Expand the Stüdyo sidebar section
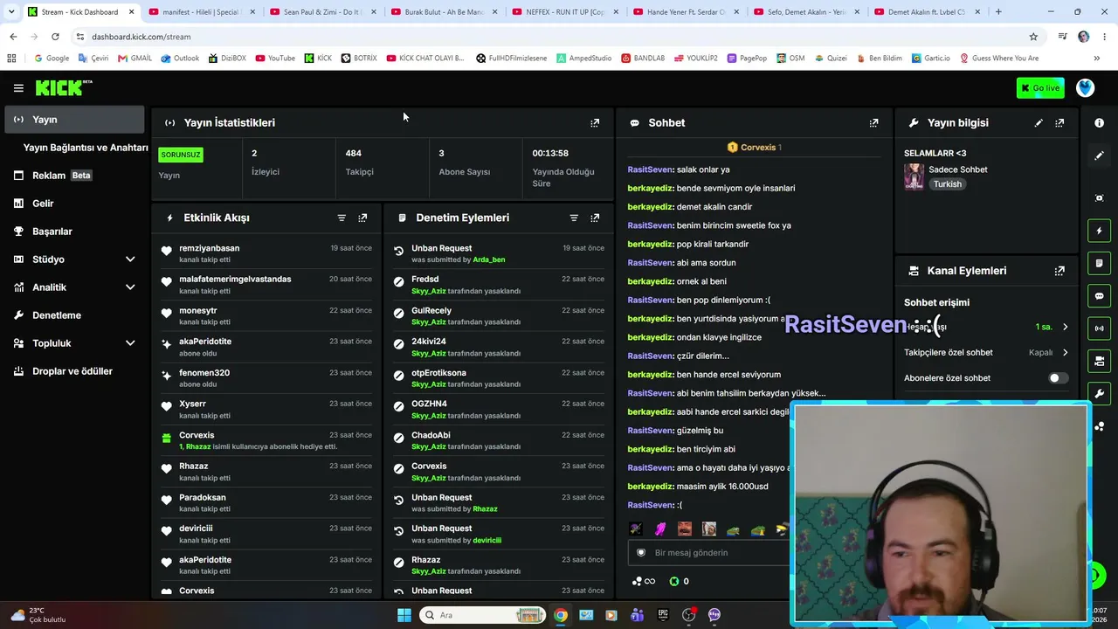This screenshot has height=629, width=1118. click(x=130, y=259)
